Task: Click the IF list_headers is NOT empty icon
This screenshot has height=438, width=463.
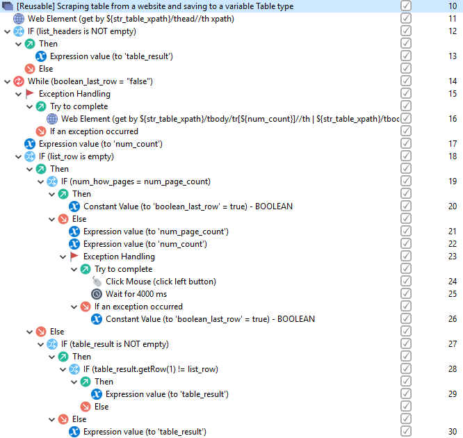Action: coord(19,31)
